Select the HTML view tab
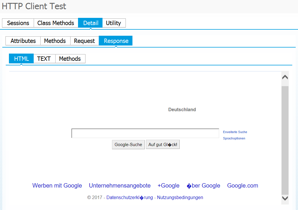Viewport: 298px width, 210px height. point(21,59)
